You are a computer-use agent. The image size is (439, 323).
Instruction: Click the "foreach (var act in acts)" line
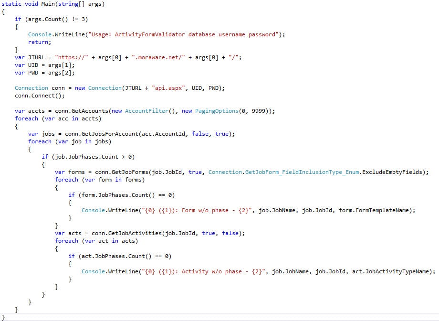(x=96, y=241)
